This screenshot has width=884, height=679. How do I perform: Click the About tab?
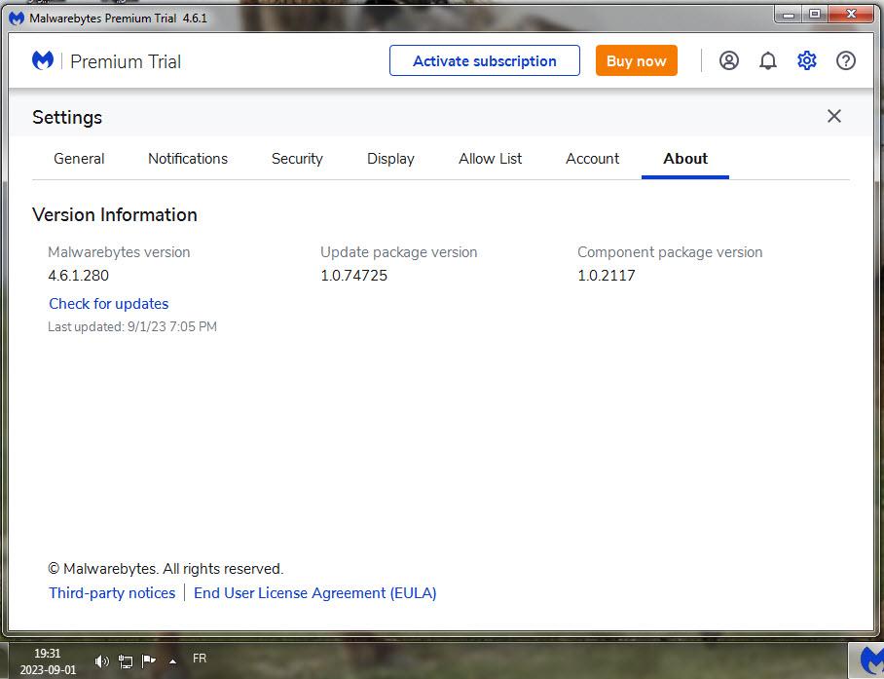pos(685,159)
